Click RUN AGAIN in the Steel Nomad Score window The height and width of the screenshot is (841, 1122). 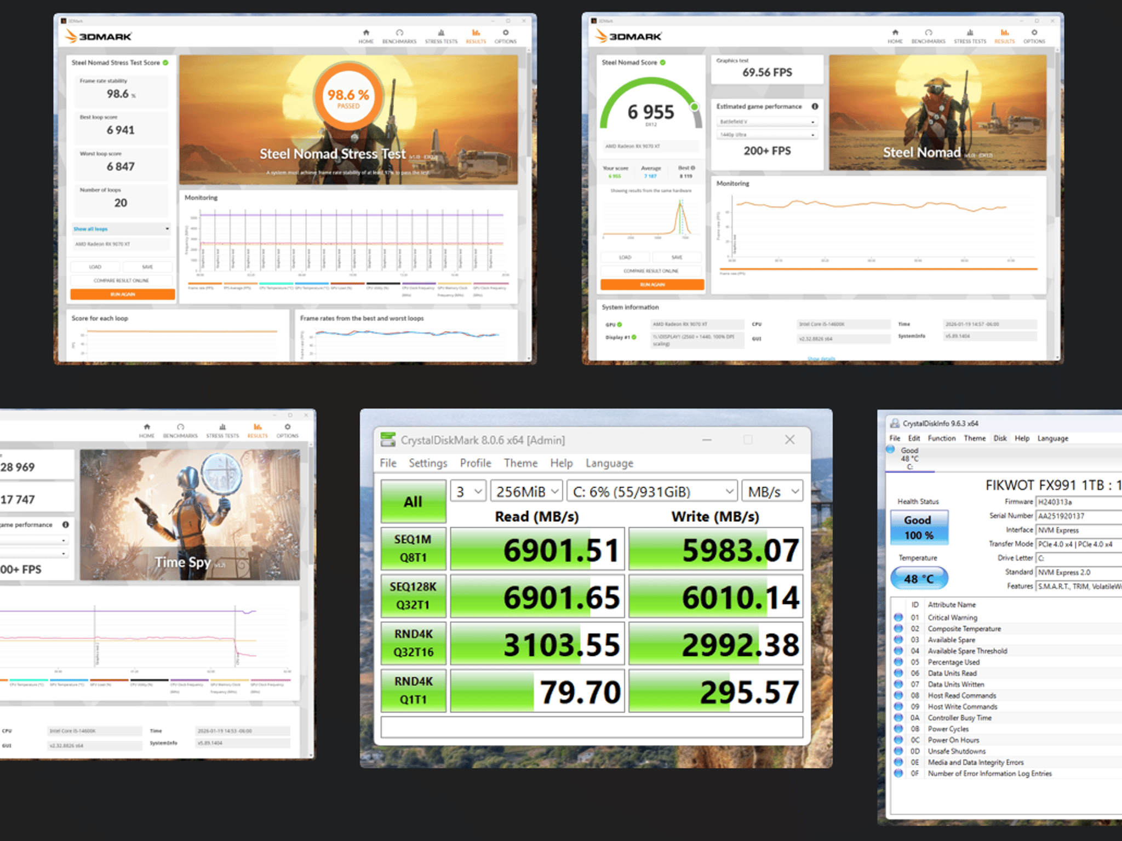[652, 285]
